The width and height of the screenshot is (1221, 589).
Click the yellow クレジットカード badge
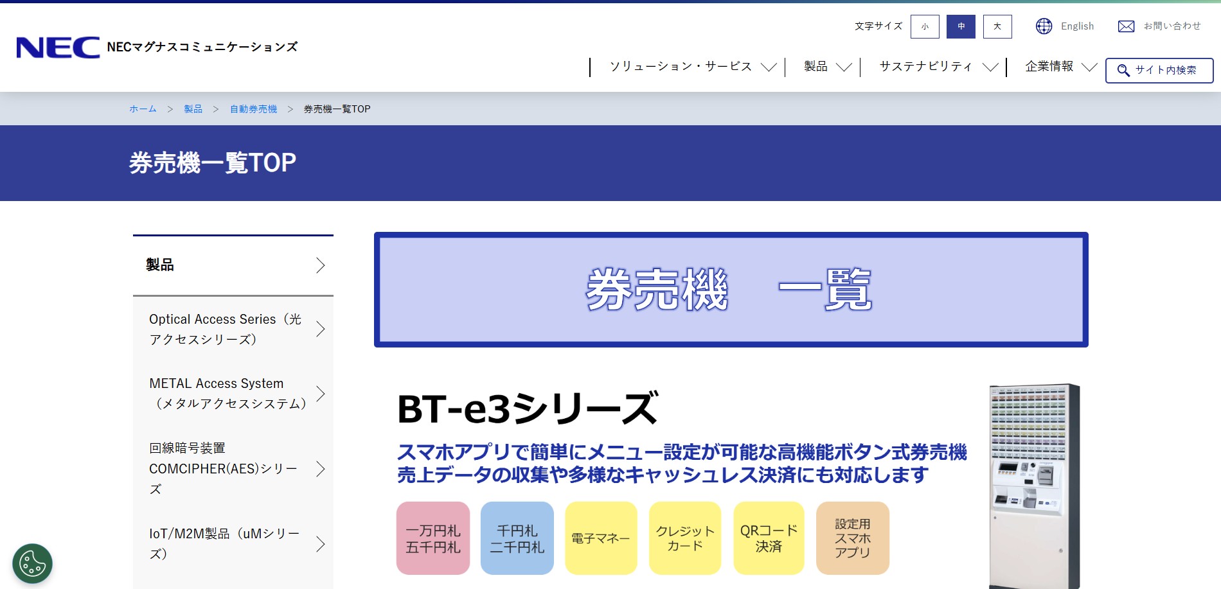[685, 538]
